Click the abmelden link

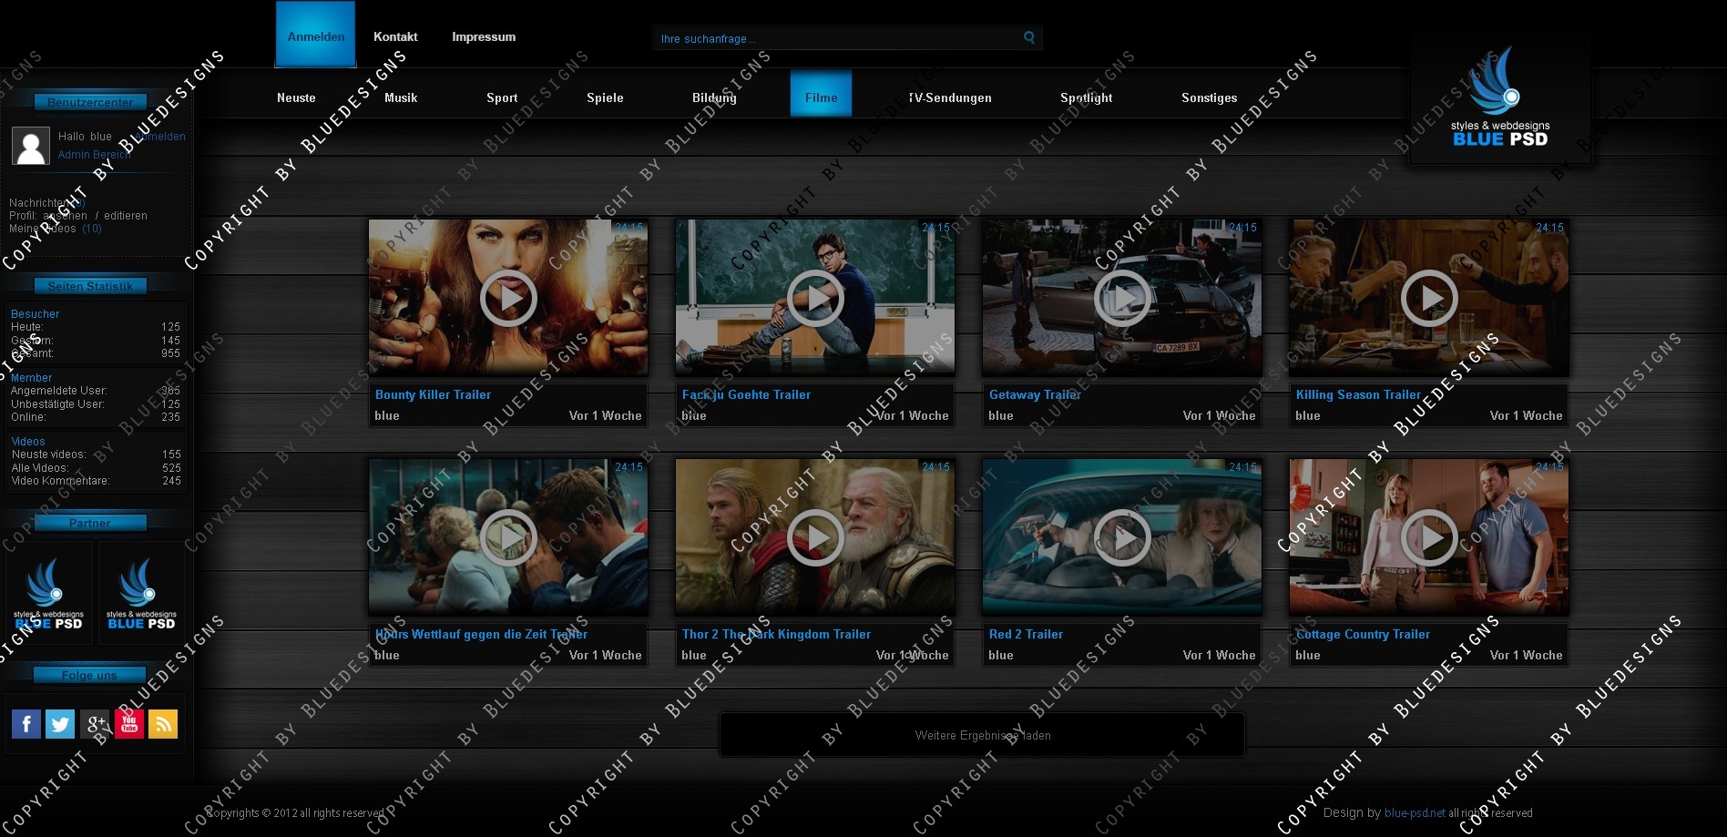160,137
